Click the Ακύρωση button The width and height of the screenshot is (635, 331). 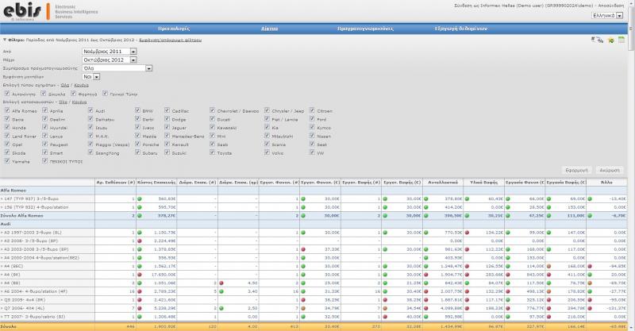(610, 170)
